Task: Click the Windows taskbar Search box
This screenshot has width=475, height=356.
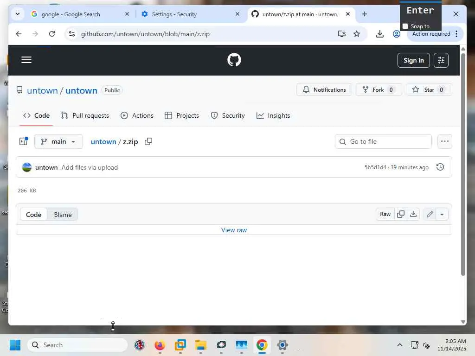Action: (77, 345)
